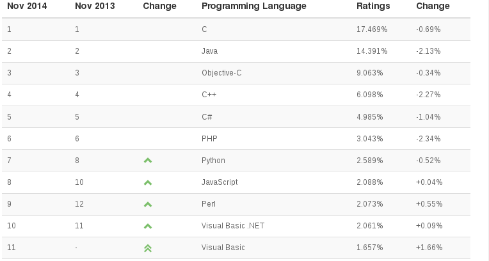Select the Java language cell

pyautogui.click(x=209, y=51)
